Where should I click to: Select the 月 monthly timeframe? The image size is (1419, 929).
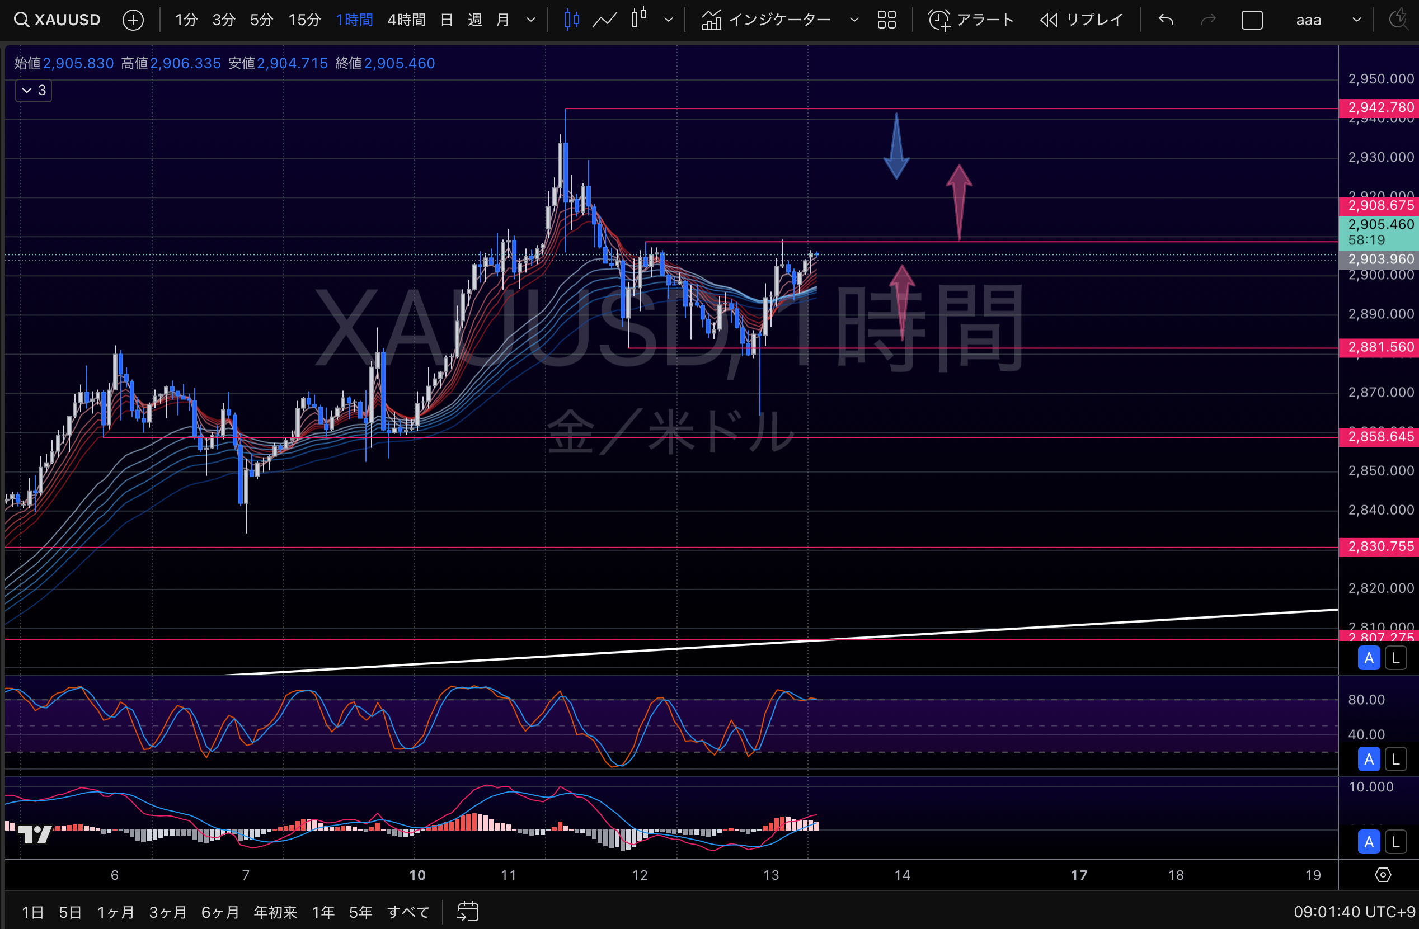pos(502,20)
